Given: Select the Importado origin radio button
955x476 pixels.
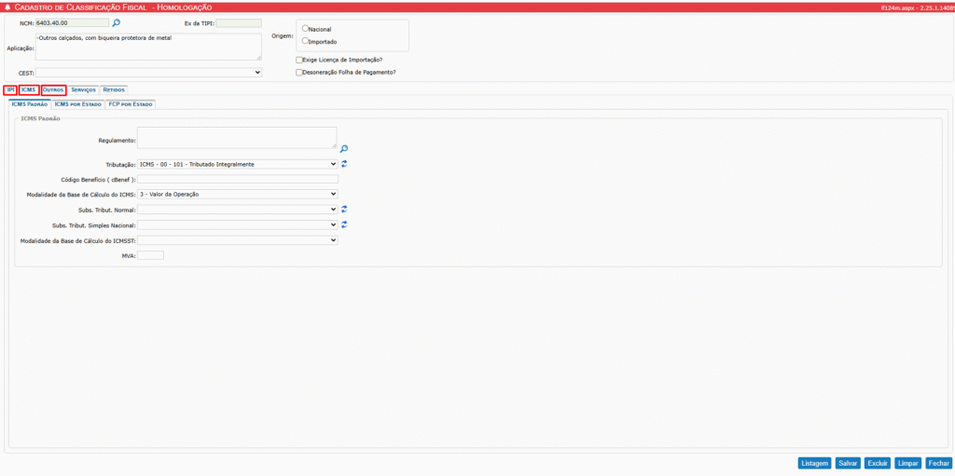Looking at the screenshot, I should click(305, 41).
